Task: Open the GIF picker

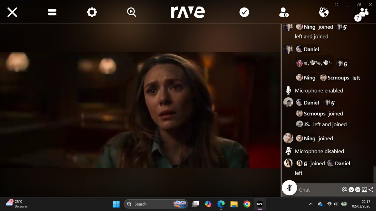Action: [x=358, y=189]
